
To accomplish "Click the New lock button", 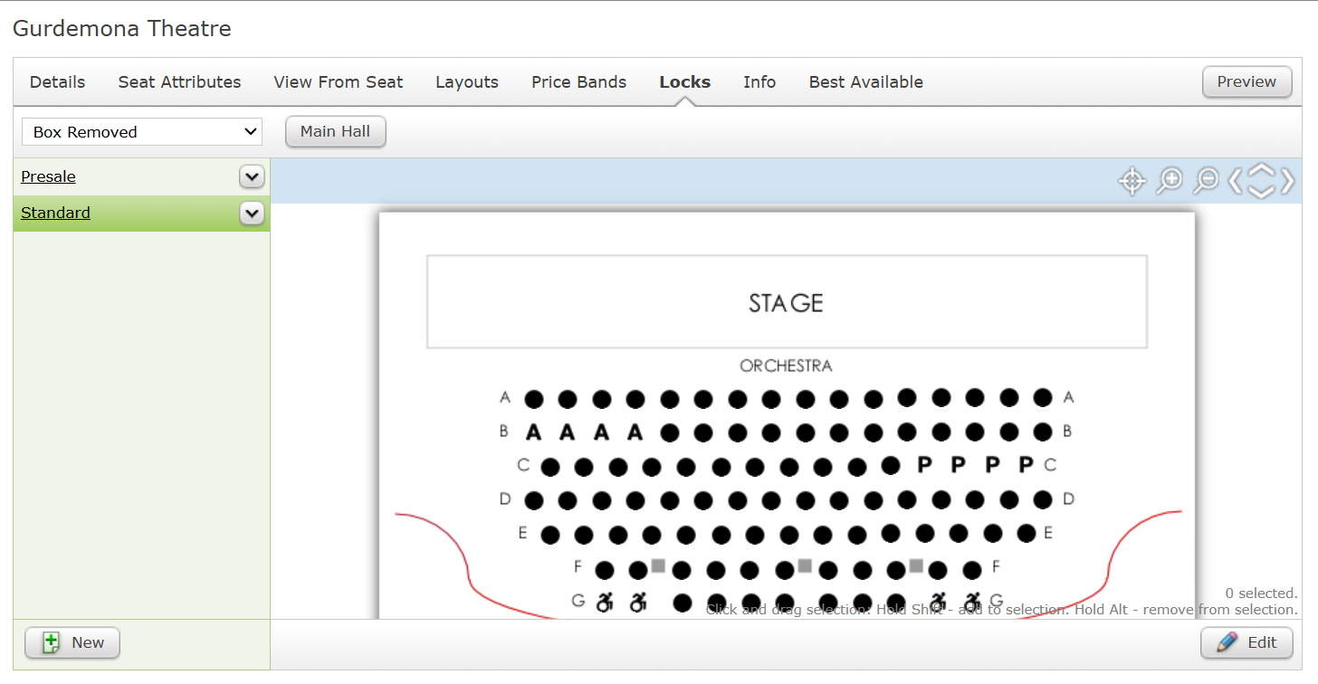I will (72, 642).
